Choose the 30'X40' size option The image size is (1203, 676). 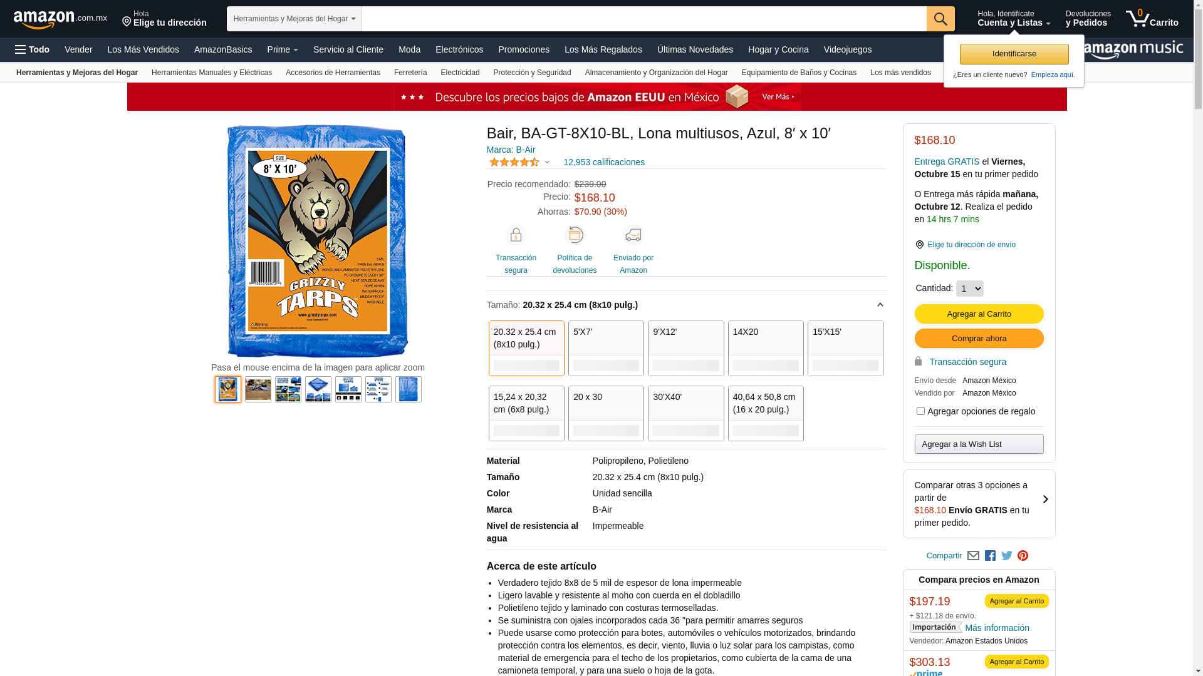[x=686, y=413]
